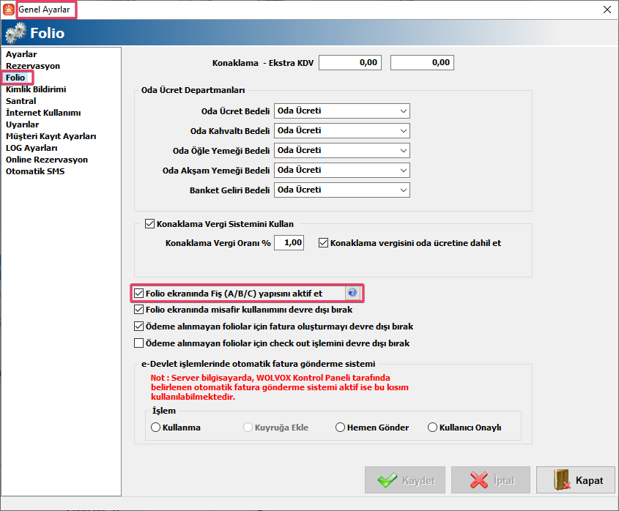Click the gears icon in Folio header

pos(15,33)
